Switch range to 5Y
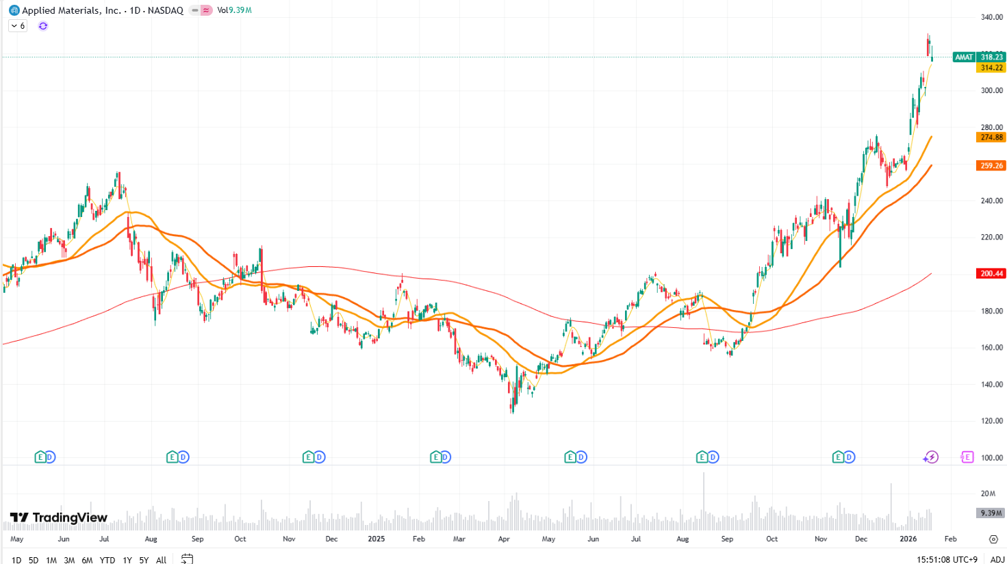This screenshot has width=1007, height=564. tap(144, 560)
